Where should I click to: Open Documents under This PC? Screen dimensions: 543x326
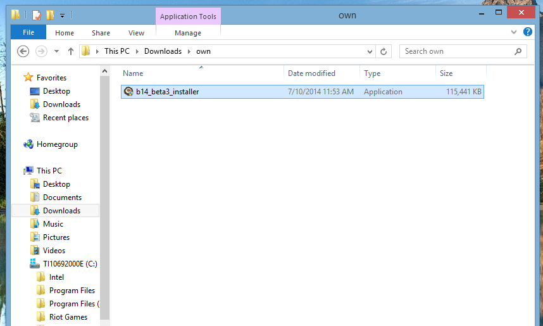click(62, 197)
